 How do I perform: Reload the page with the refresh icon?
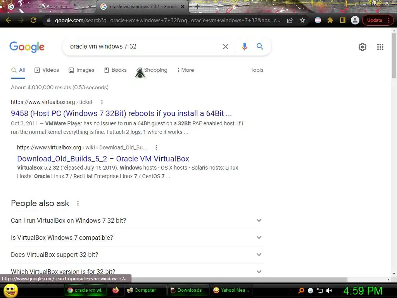[x=33, y=20]
